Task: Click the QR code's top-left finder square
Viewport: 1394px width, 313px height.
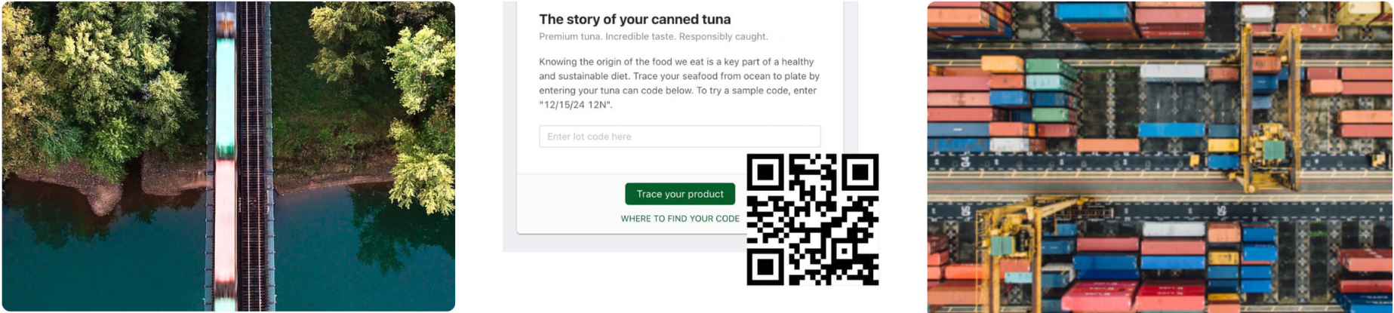Action: [765, 172]
